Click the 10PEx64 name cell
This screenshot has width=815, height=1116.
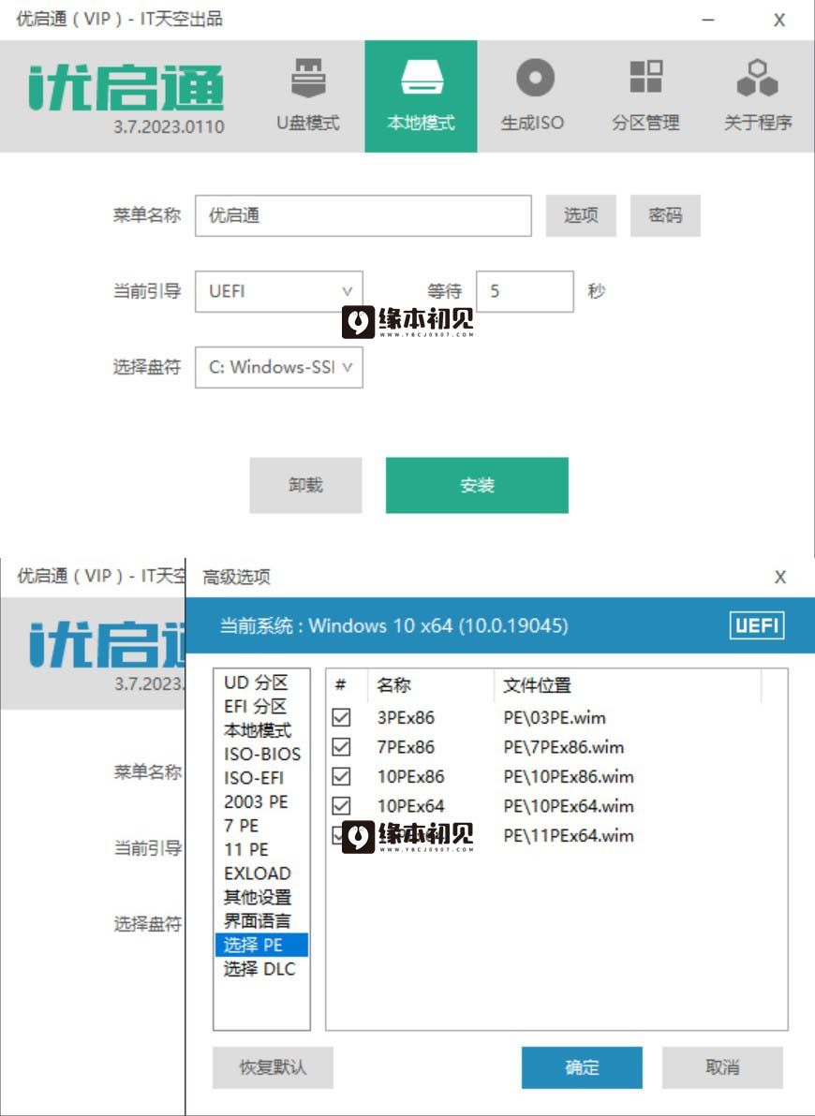[x=410, y=806]
